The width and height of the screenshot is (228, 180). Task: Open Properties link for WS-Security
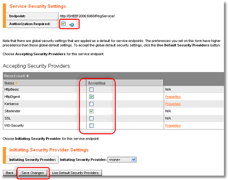click(173, 126)
